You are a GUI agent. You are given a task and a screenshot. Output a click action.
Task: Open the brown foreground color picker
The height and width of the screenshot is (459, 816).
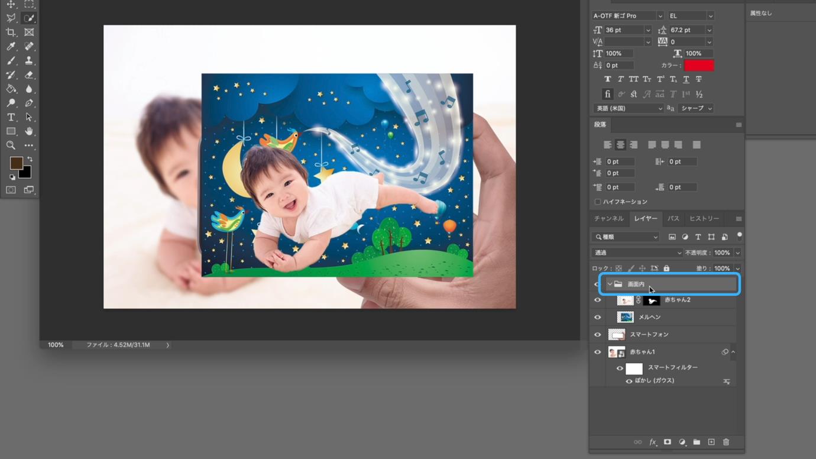16,163
